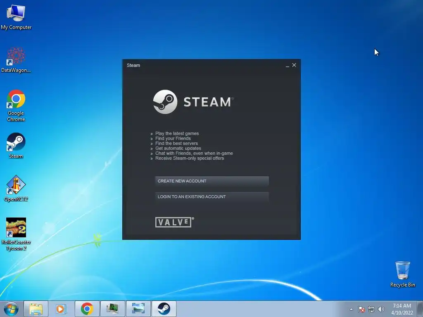The image size is (423, 317).
Task: Select RollerCoaster Tycoon 2 desktop icon
Action: [x=16, y=234]
